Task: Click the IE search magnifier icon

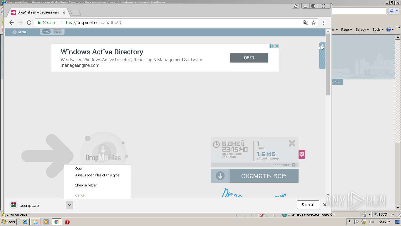Action: click(x=392, y=11)
